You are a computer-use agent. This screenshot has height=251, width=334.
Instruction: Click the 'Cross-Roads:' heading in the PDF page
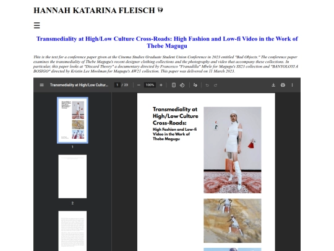(169, 123)
